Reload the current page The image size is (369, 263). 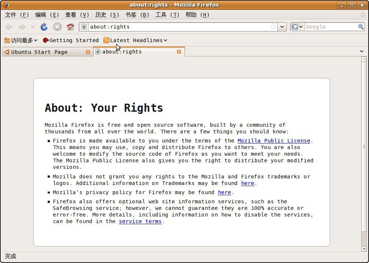44,27
